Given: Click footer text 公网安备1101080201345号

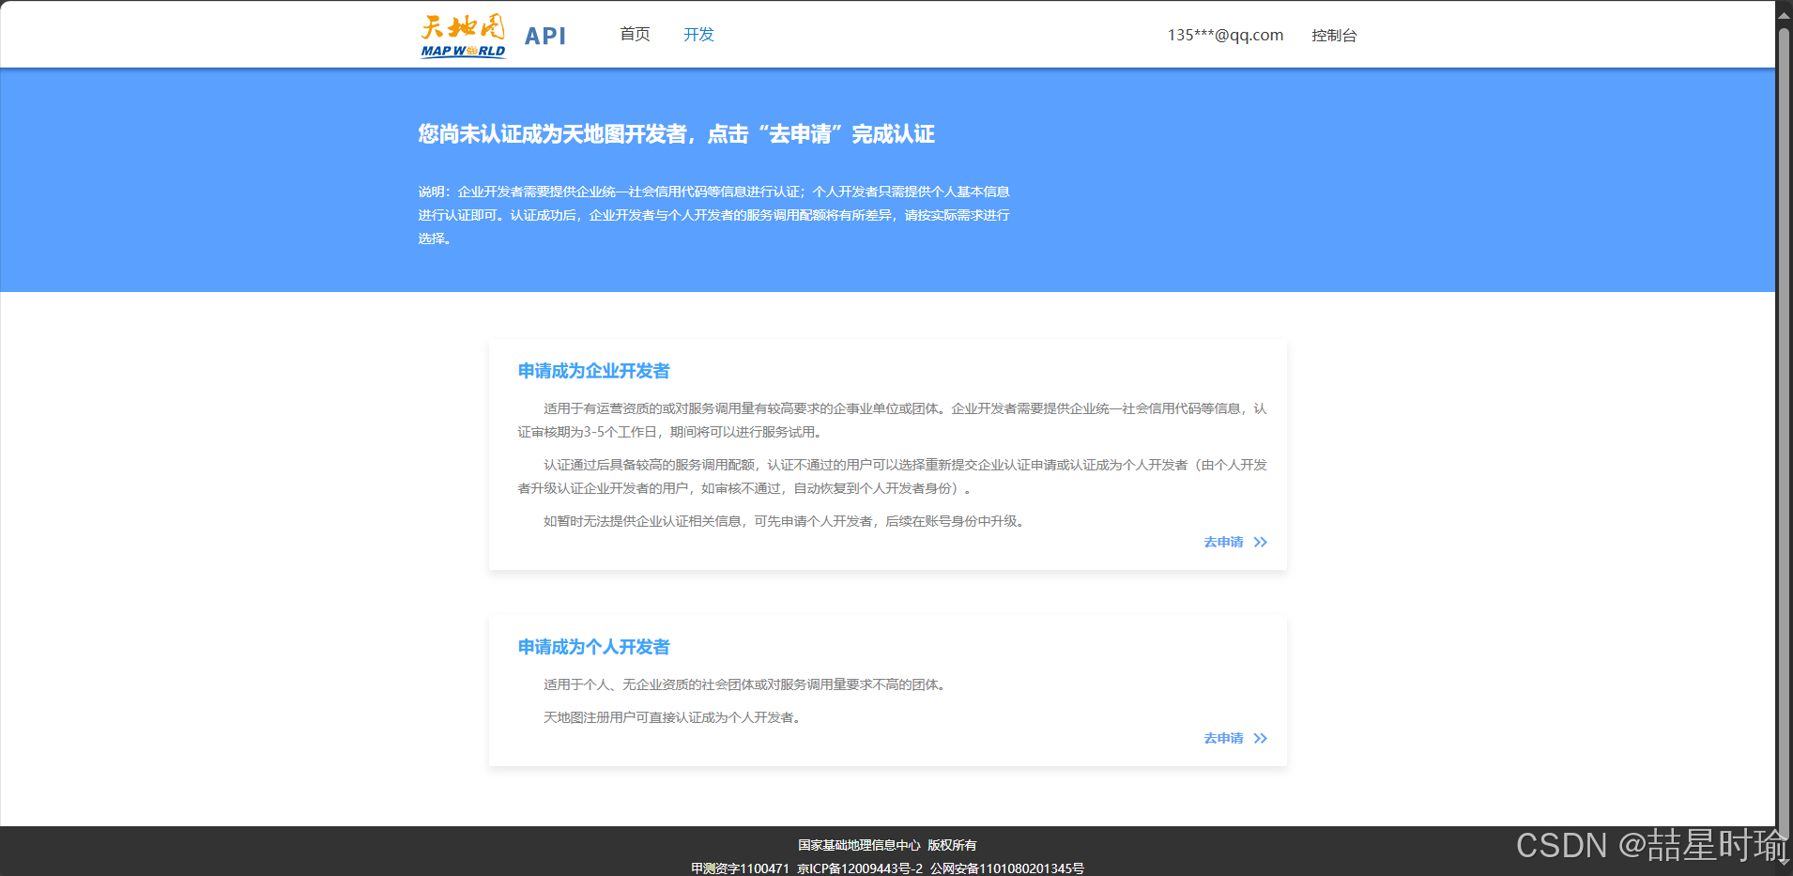Looking at the screenshot, I should click(x=1007, y=868).
